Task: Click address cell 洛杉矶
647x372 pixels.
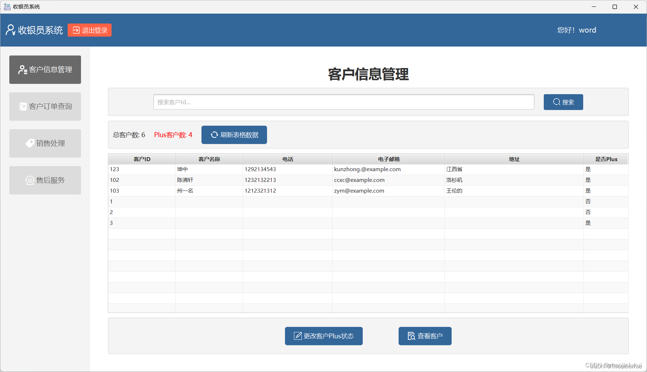Action: point(514,180)
